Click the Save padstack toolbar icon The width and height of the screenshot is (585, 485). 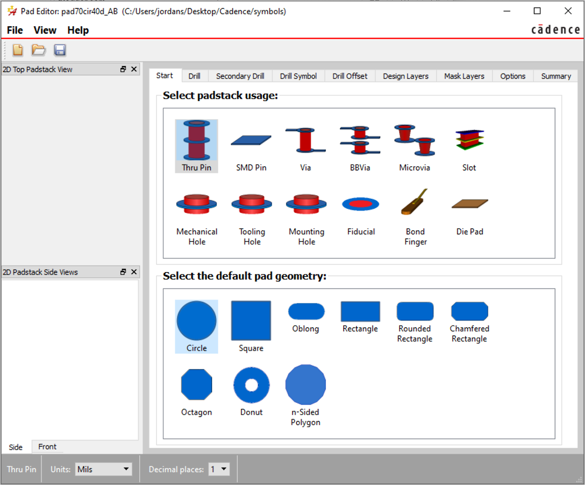coord(60,50)
